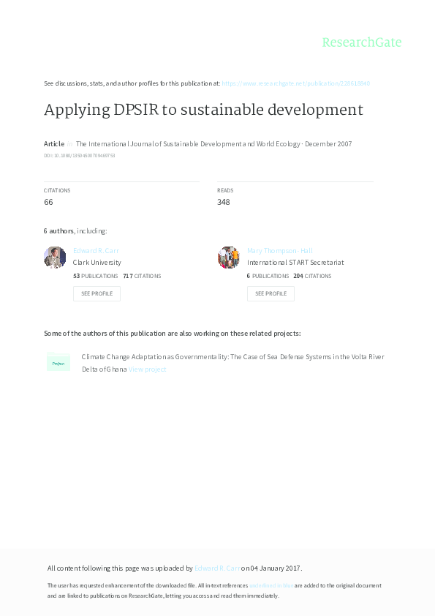This screenshot has height=616, width=435.
Task: Click '204 CITATIONS' under Mary Thompson-Hall
Action: point(312,276)
